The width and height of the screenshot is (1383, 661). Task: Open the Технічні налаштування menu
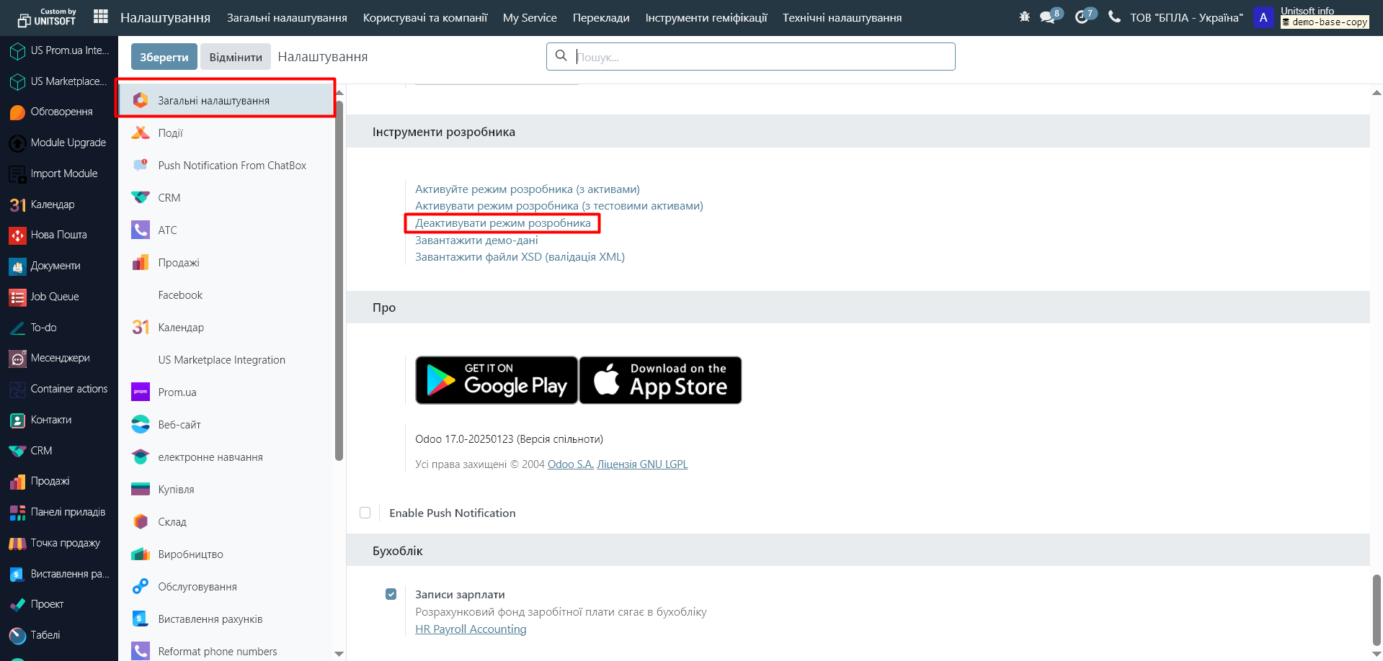[842, 17]
